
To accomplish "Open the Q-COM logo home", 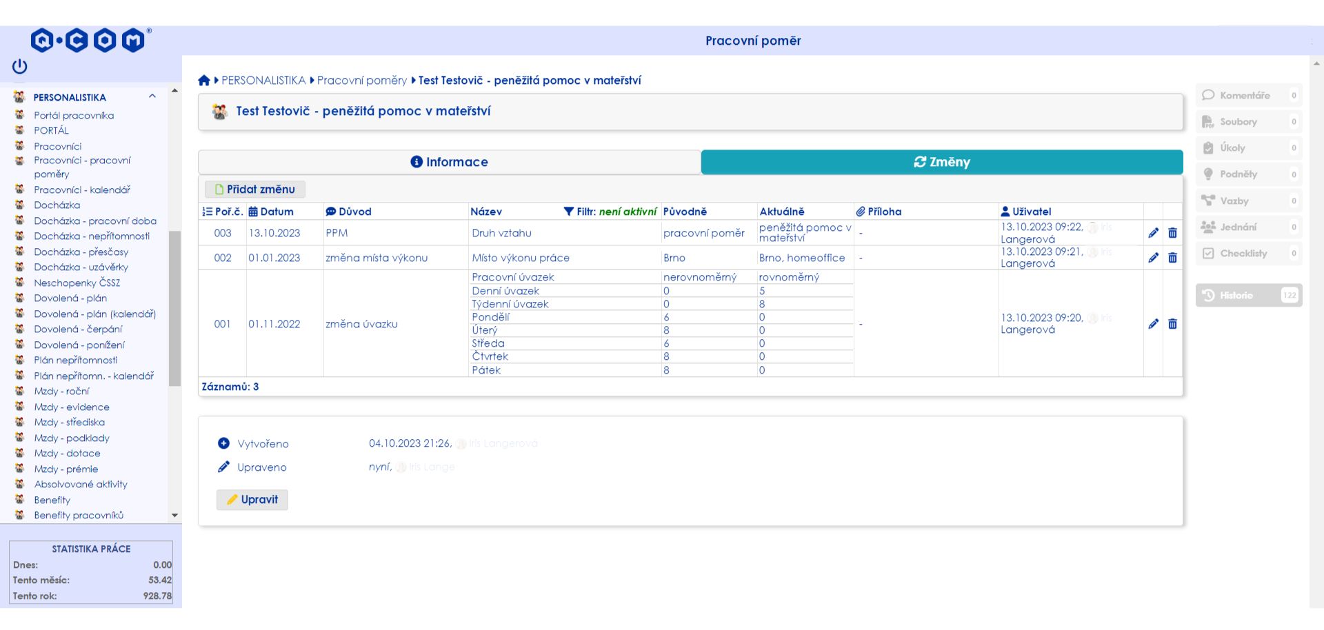I will (x=90, y=41).
